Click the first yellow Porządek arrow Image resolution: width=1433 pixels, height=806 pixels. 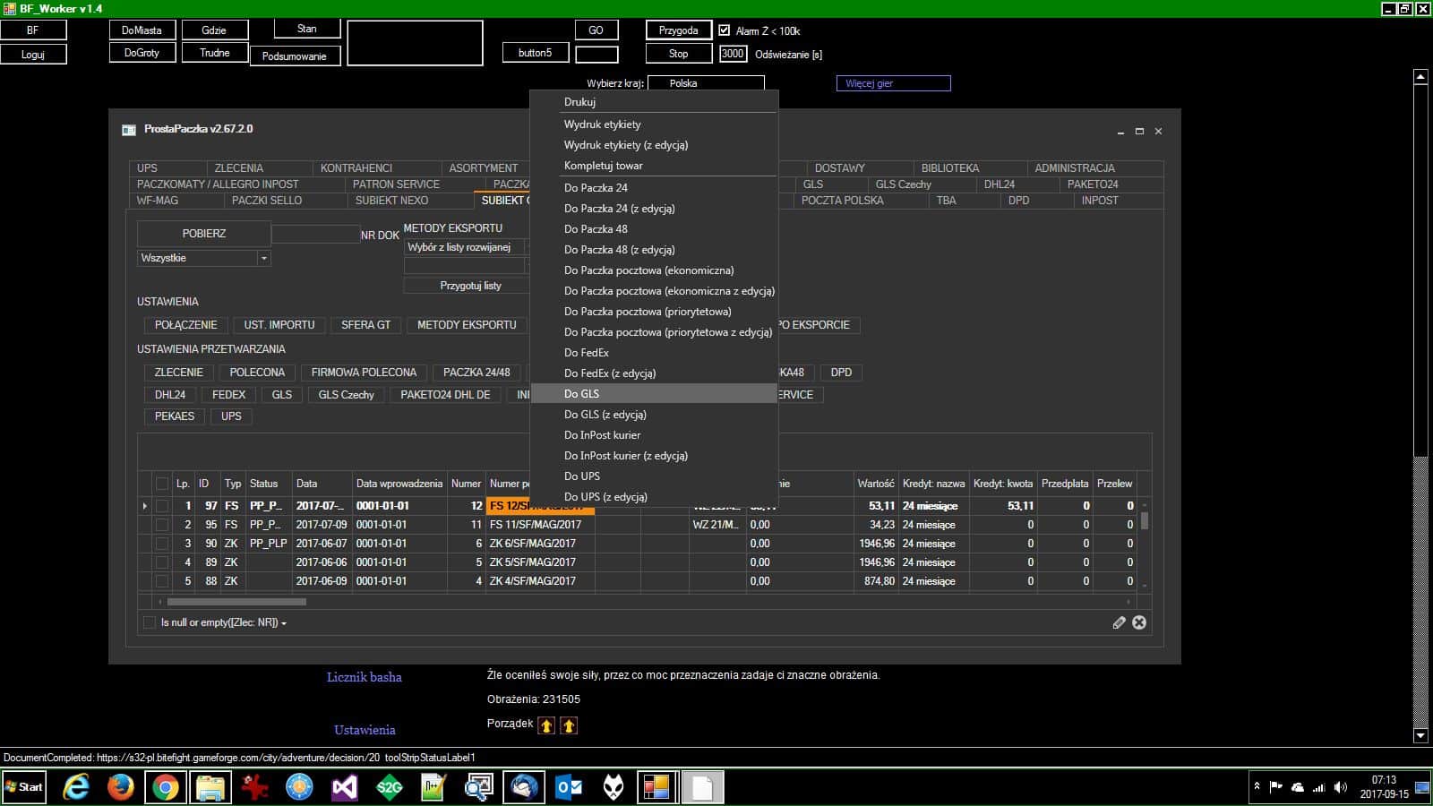tap(546, 725)
